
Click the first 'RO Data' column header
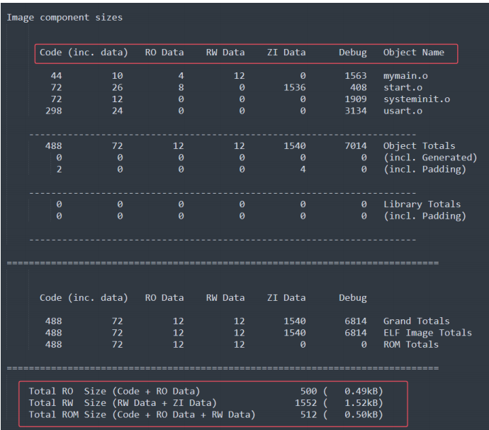(164, 53)
